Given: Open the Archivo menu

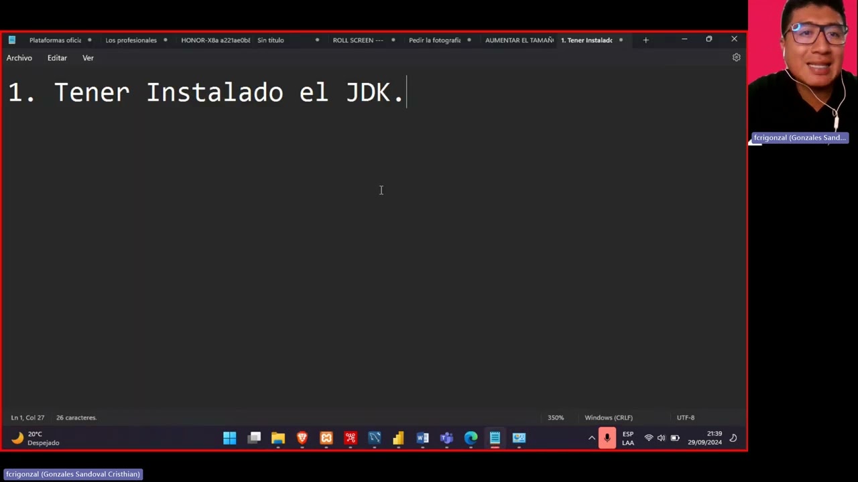Looking at the screenshot, I should pyautogui.click(x=19, y=58).
